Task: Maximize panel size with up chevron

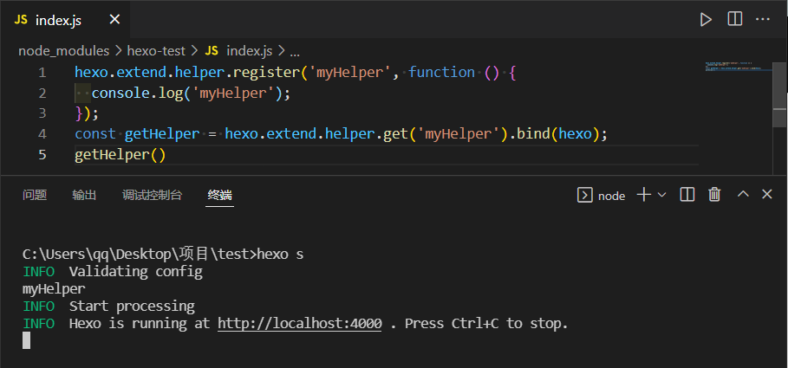Action: pos(743,195)
